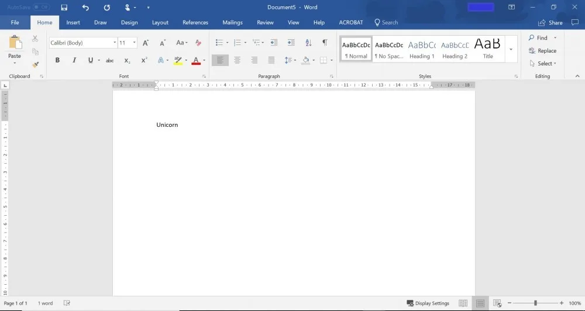The width and height of the screenshot is (585, 311).
Task: Open the font size 11 dropdown
Action: [x=135, y=43]
